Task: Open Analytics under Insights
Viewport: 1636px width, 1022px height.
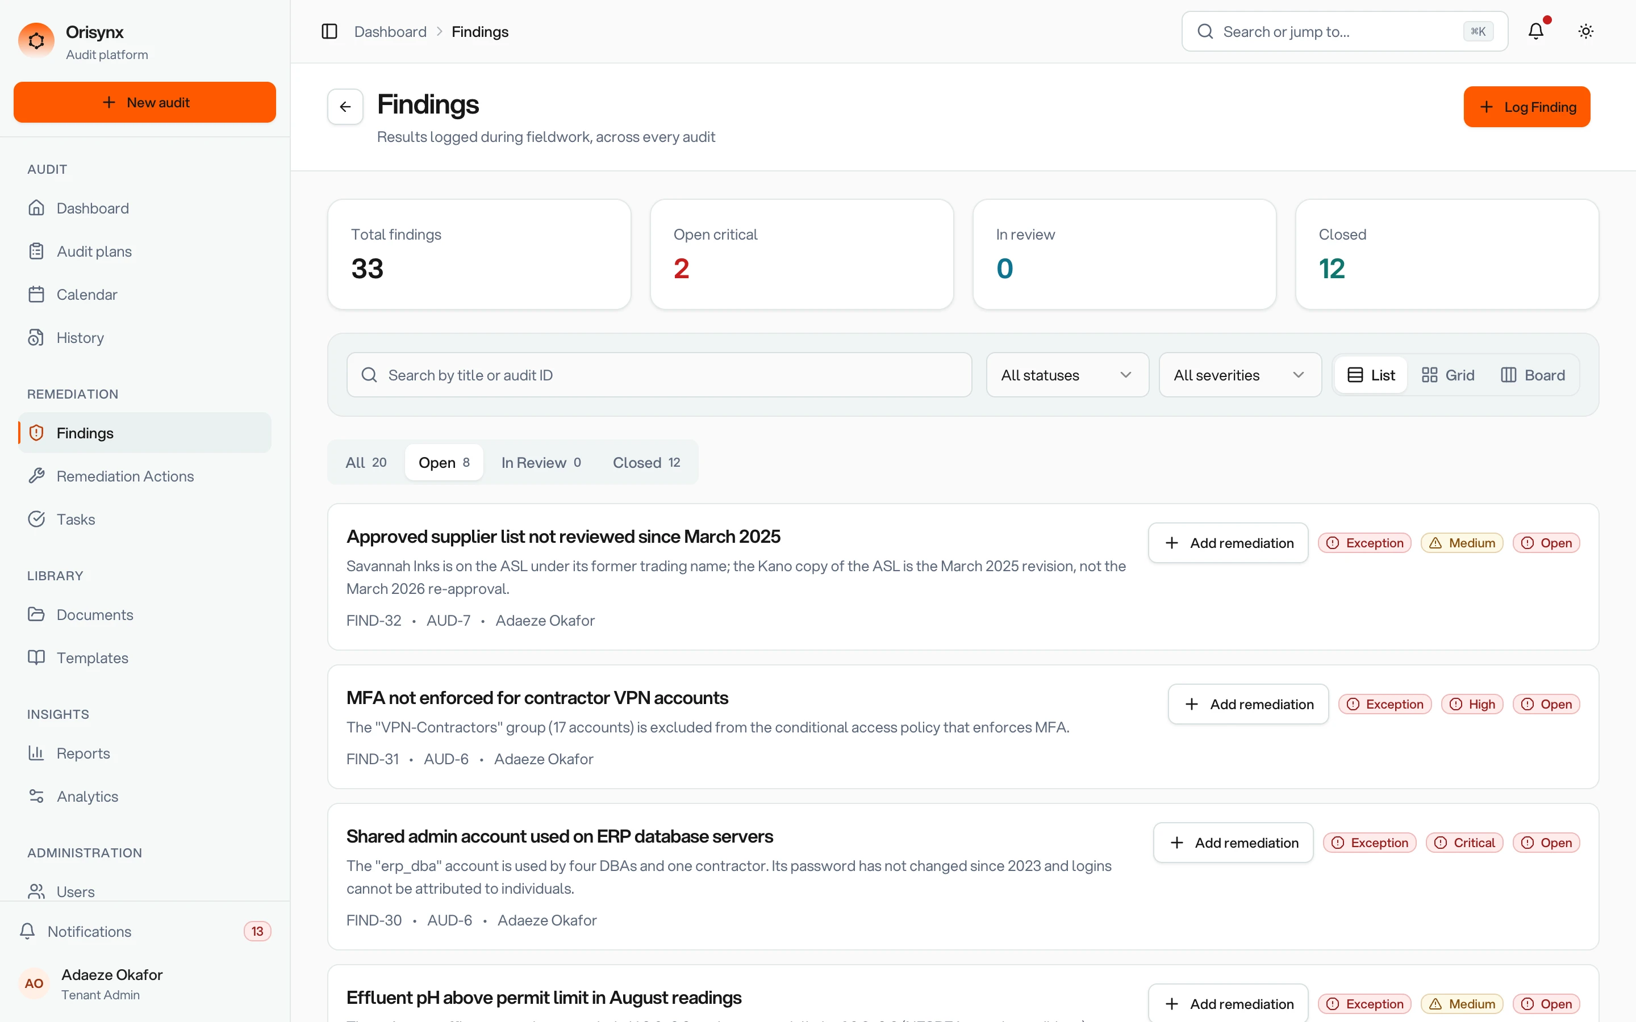Action: coord(145,797)
